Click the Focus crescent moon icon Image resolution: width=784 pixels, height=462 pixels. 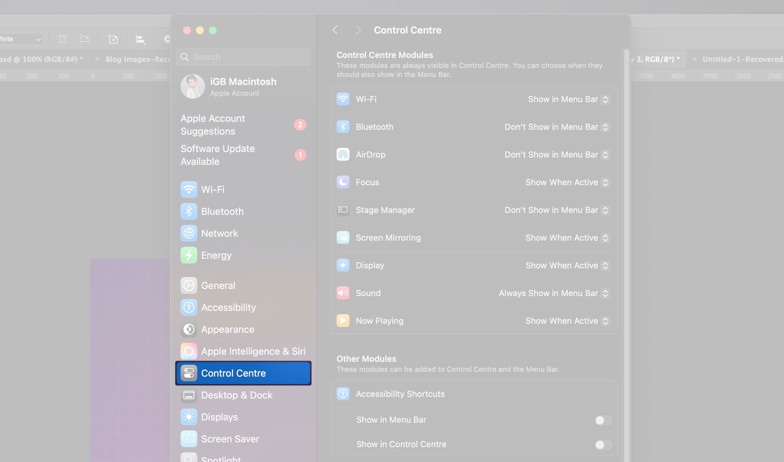(x=343, y=182)
